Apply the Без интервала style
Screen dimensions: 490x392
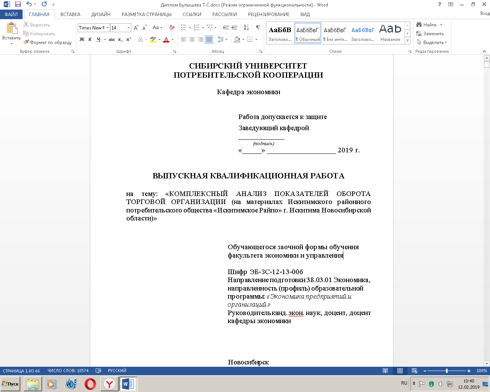(335, 33)
